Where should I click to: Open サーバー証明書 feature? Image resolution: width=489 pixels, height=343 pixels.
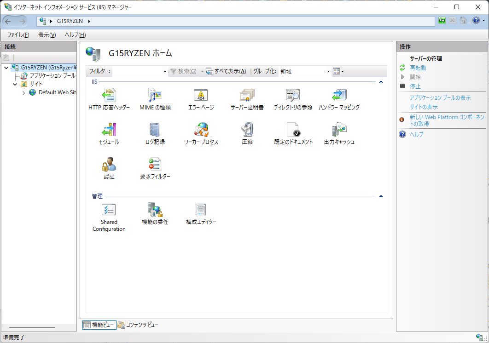coord(247,100)
